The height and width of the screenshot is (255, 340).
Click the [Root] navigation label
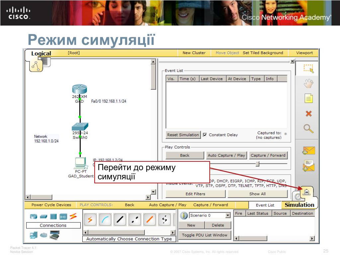(x=74, y=53)
